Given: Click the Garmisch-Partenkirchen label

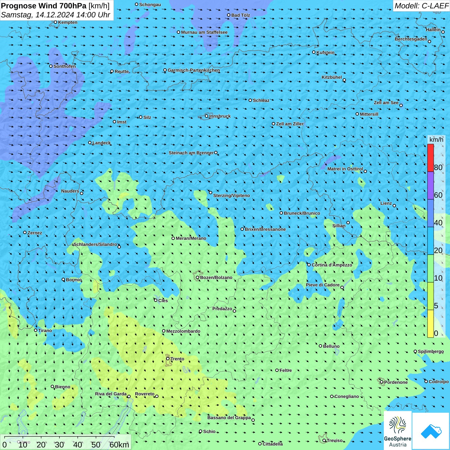Looking at the screenshot, I should 194,70.
